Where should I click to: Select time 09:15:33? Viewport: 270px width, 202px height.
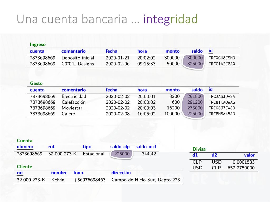pyautogui.click(x=146, y=64)
